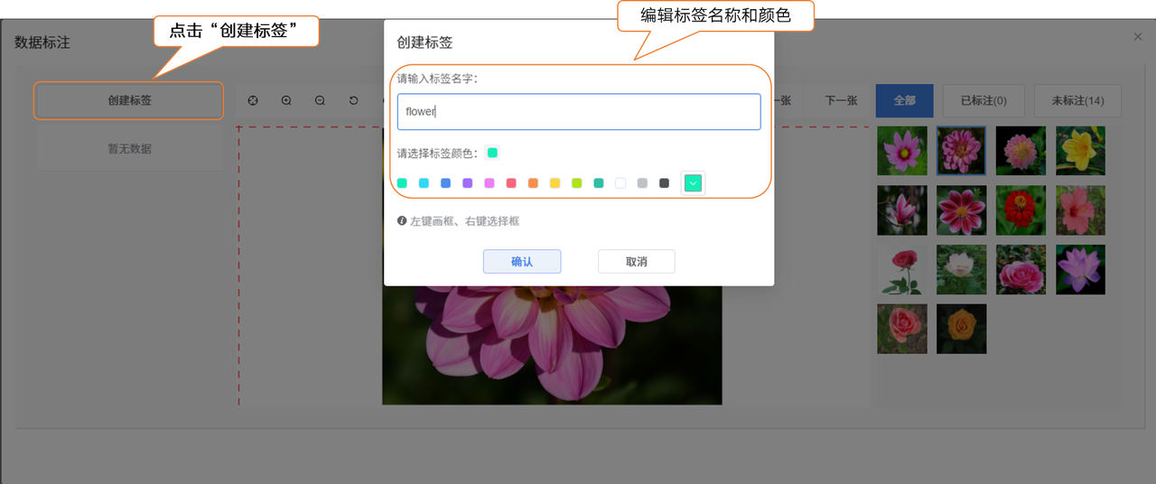Image resolution: width=1156 pixels, height=484 pixels.
Task: Select the orange rose thumbnail
Action: 961,329
